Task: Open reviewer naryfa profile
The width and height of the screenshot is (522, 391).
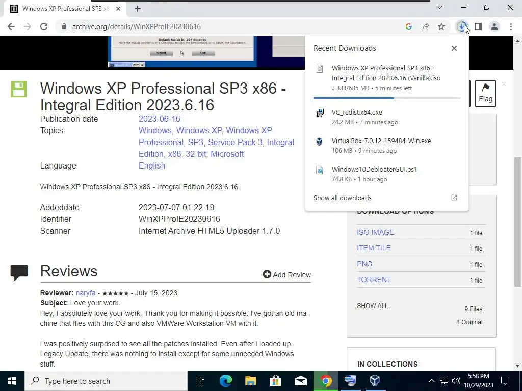Action: [x=86, y=293]
